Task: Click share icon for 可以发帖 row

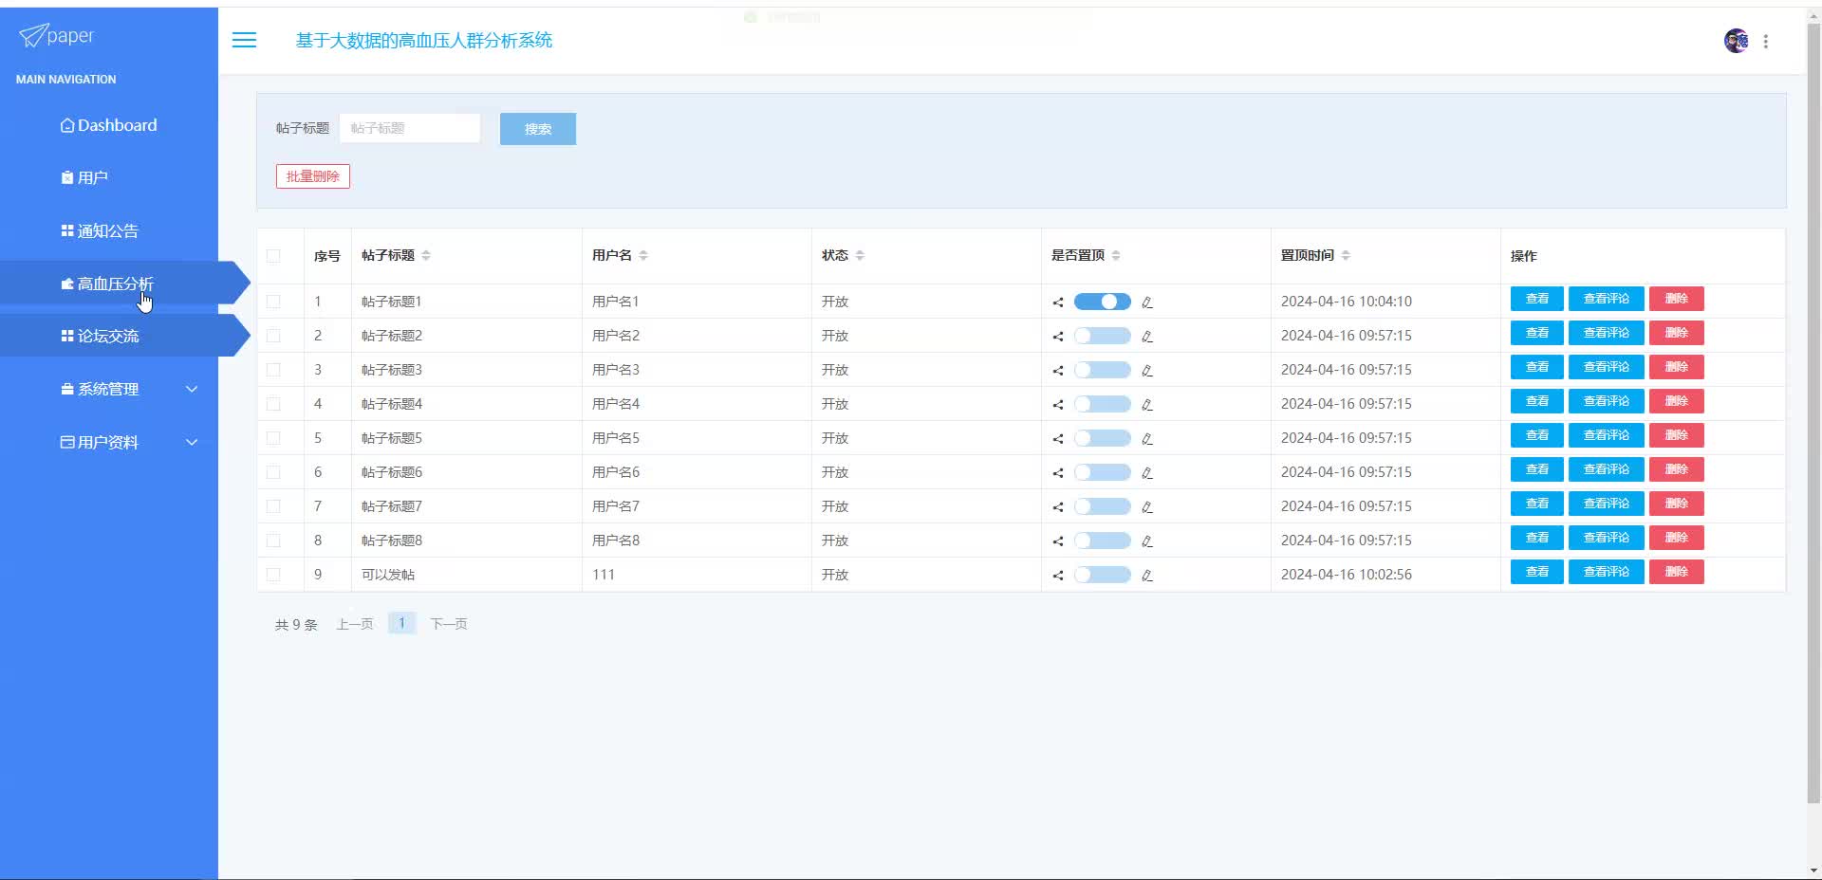Action: 1057,576
